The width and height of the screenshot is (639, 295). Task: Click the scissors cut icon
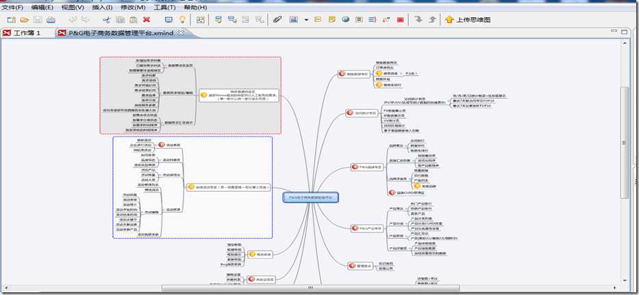click(107, 20)
